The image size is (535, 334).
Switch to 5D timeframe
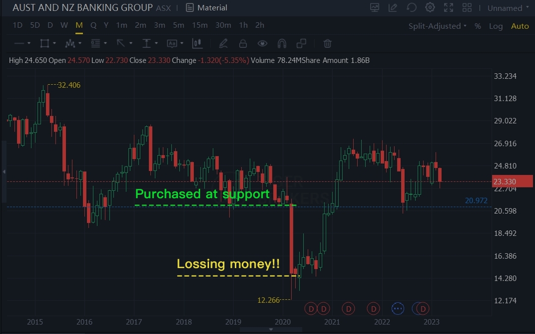pos(35,25)
